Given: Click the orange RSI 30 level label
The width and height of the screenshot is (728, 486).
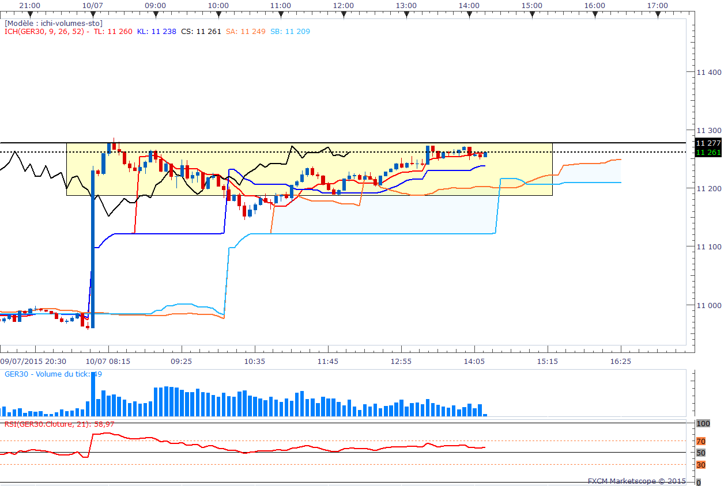Looking at the screenshot, I should (701, 465).
